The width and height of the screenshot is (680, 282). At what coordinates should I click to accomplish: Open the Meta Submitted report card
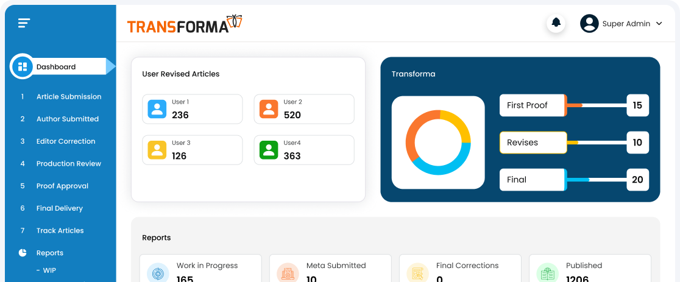(330, 268)
